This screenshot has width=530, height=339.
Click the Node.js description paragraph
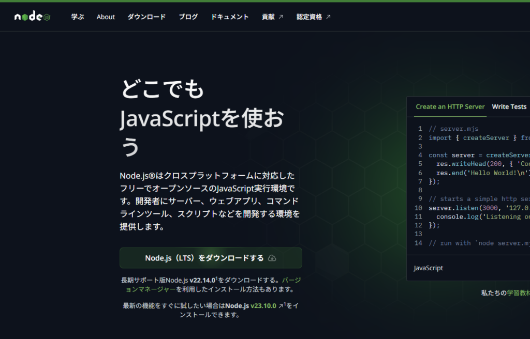(210, 201)
